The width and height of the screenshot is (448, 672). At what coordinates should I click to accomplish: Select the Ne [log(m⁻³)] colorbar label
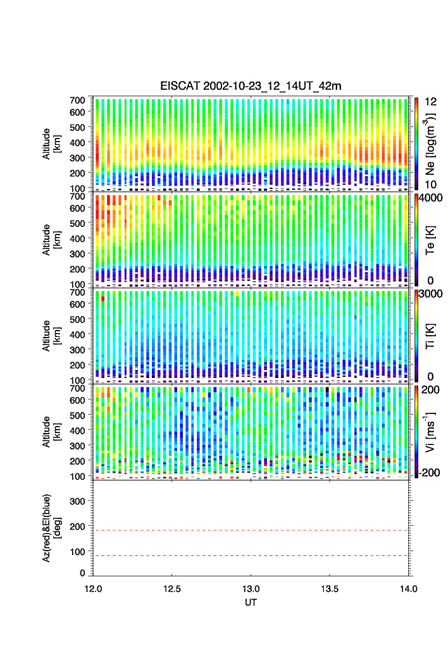tap(432, 144)
